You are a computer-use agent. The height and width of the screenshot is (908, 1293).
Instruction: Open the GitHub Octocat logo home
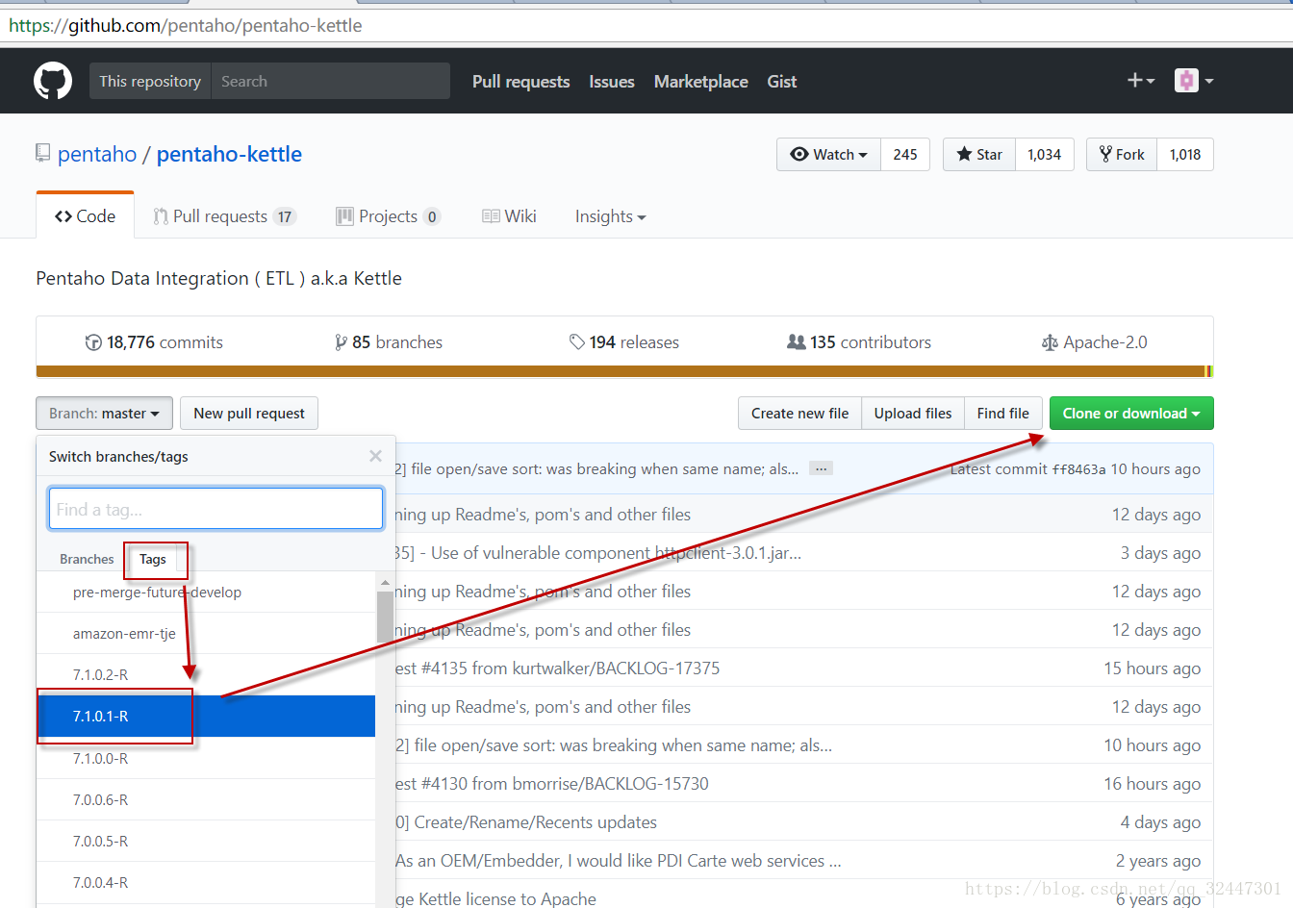pos(53,81)
